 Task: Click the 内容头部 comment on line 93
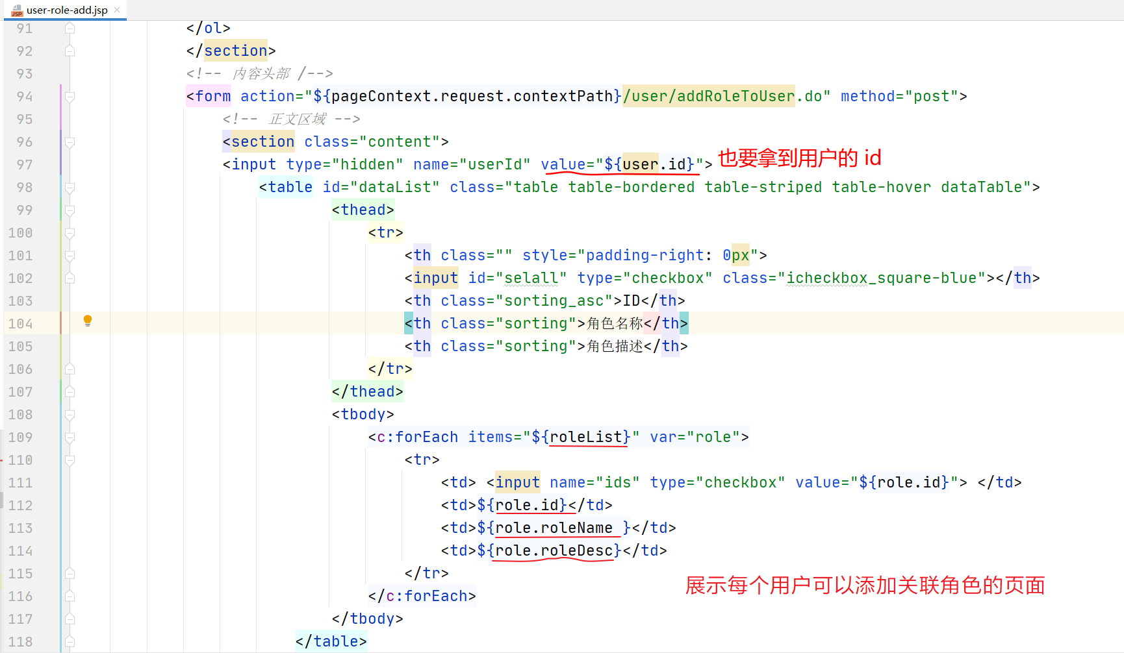point(261,73)
